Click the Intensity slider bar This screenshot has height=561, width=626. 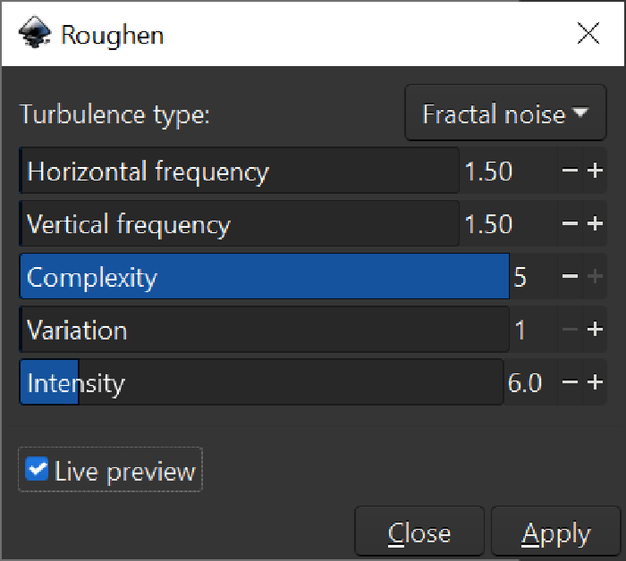261,382
